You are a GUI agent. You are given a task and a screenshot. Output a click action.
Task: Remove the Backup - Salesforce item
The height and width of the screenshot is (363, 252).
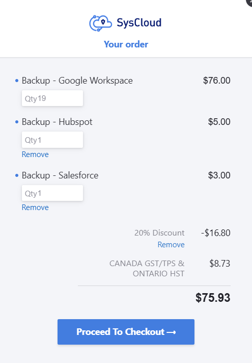click(x=35, y=208)
